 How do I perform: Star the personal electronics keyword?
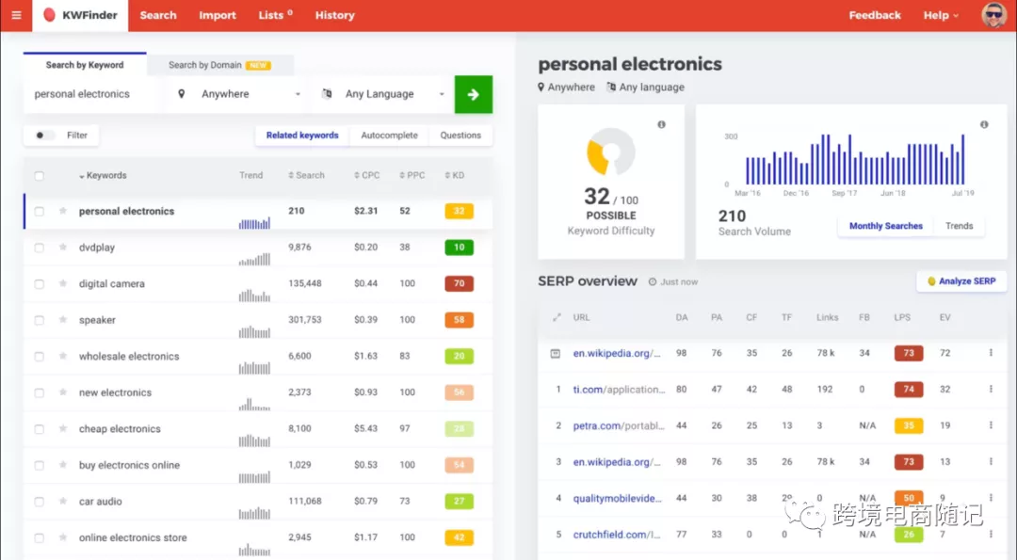(63, 211)
